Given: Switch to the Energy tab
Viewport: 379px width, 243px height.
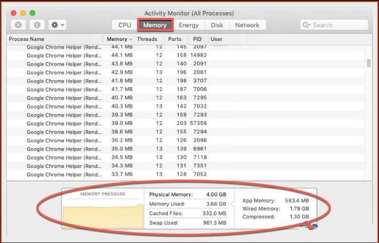Looking at the screenshot, I should (188, 25).
